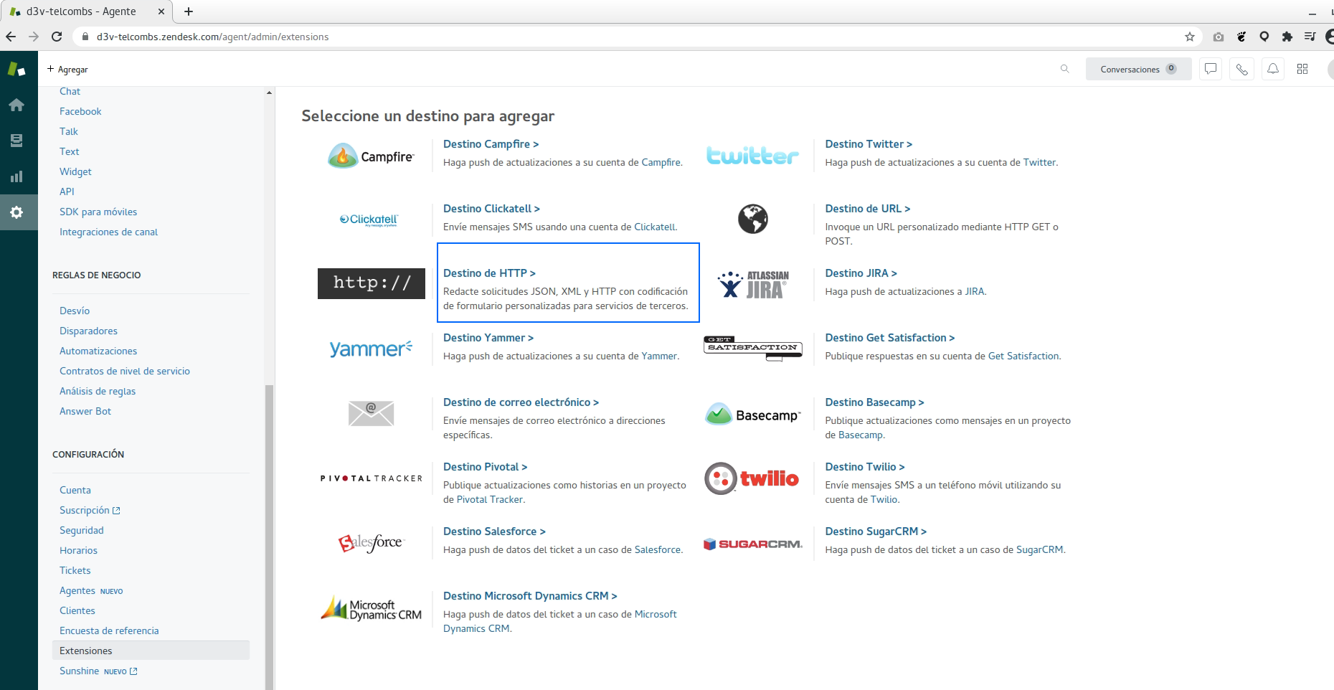Select the Admin gear icon in sidebar
This screenshot has height=690, width=1334.
click(16, 212)
